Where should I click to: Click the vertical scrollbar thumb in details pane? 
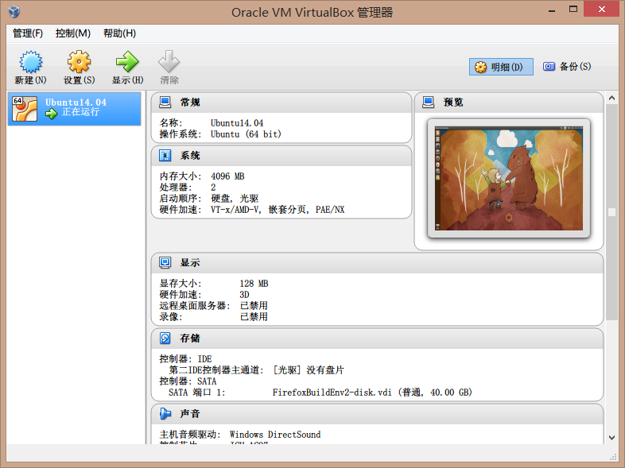611,212
